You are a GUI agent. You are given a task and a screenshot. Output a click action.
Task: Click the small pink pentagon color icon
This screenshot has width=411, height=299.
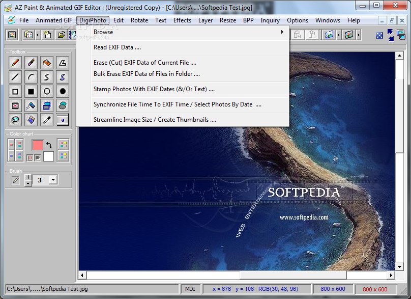pyautogui.click(x=30, y=158)
